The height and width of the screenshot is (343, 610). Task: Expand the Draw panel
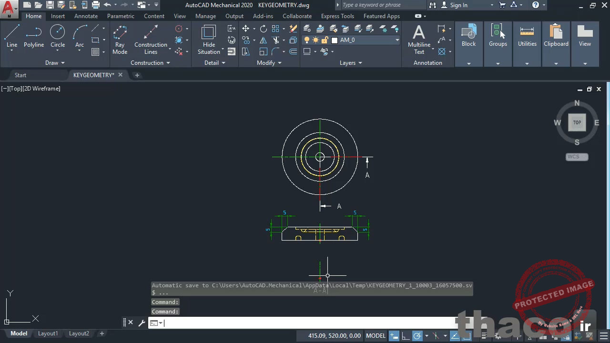[x=55, y=63]
